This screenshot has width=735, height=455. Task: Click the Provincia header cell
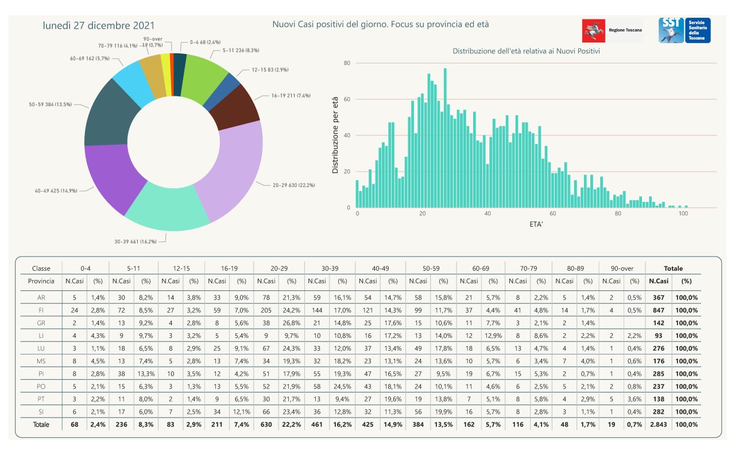tap(41, 281)
